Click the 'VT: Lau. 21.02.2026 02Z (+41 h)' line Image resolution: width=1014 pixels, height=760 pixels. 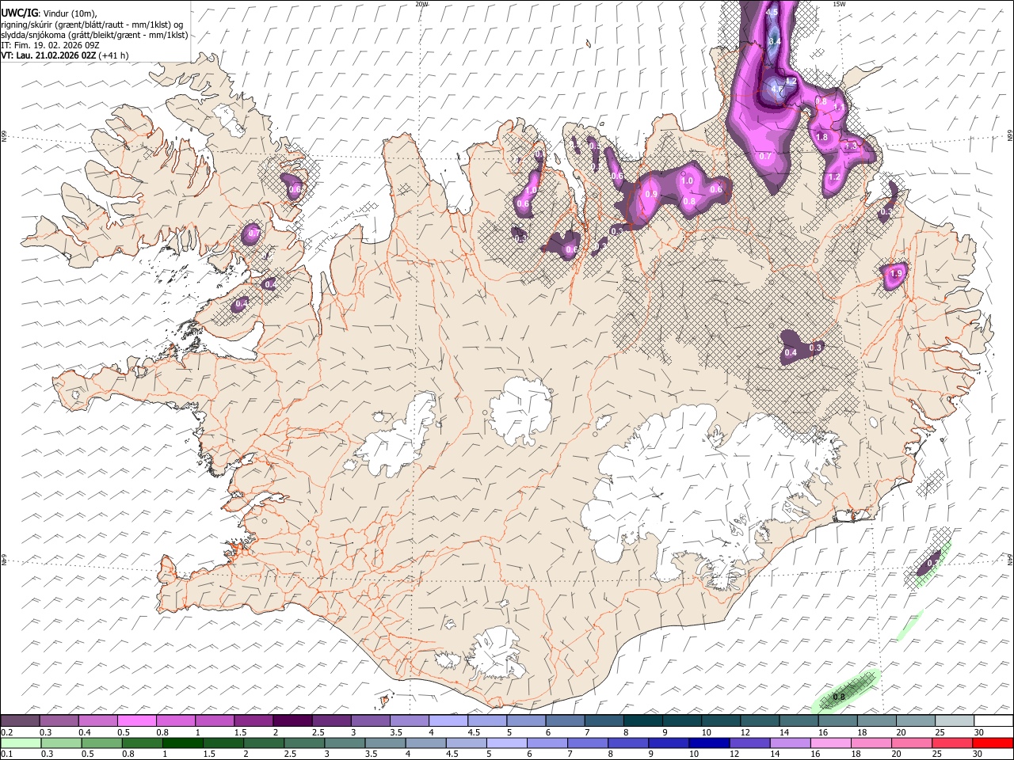coord(65,55)
